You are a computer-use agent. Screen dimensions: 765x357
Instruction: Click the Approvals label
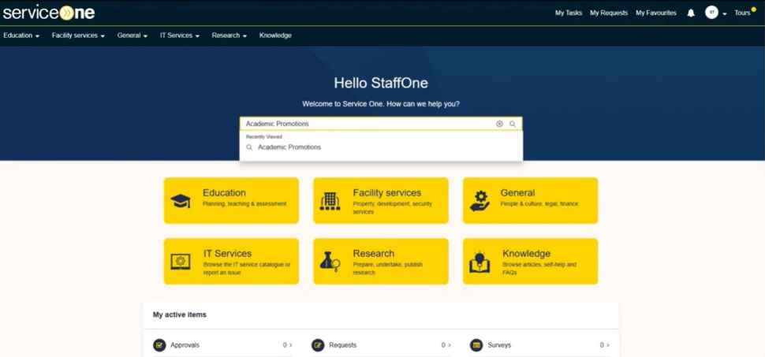click(x=185, y=345)
